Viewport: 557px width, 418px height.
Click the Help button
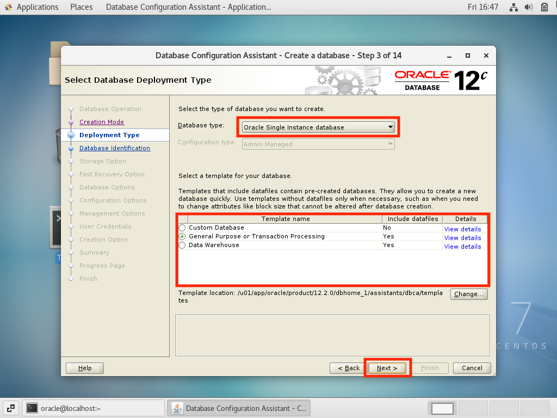coord(85,368)
